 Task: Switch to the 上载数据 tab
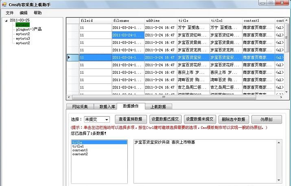click(x=158, y=107)
